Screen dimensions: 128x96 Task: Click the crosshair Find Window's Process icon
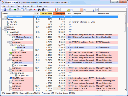43,10
